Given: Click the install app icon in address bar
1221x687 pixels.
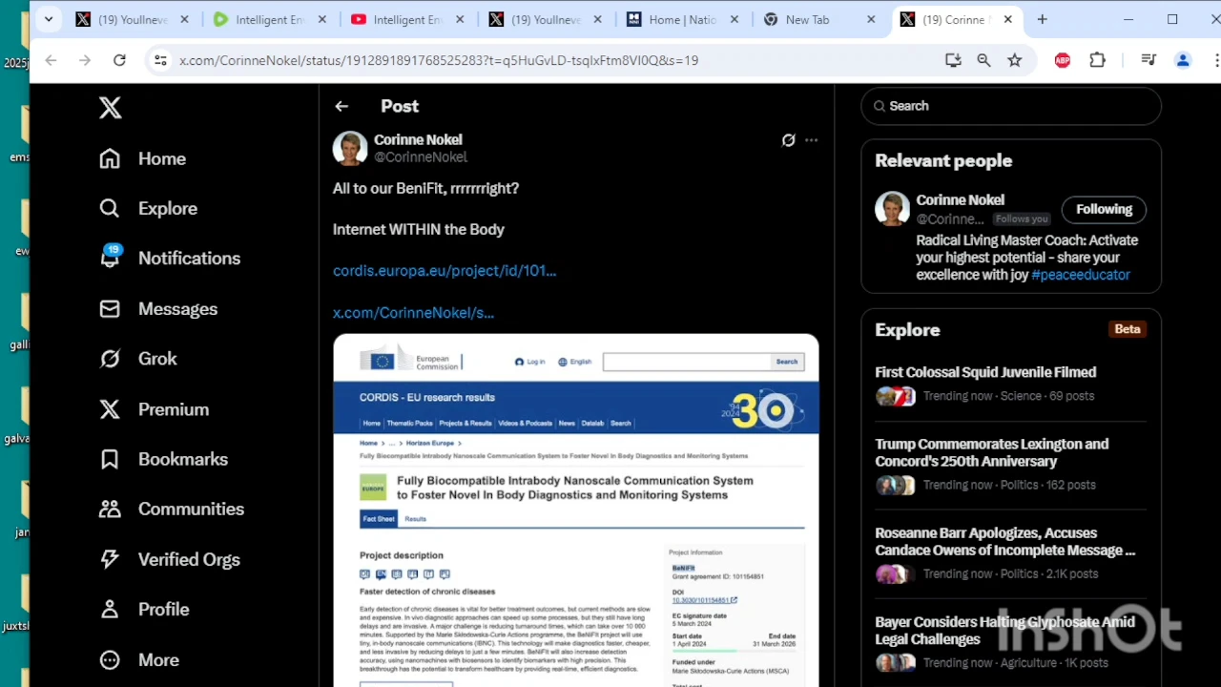Looking at the screenshot, I should [953, 60].
